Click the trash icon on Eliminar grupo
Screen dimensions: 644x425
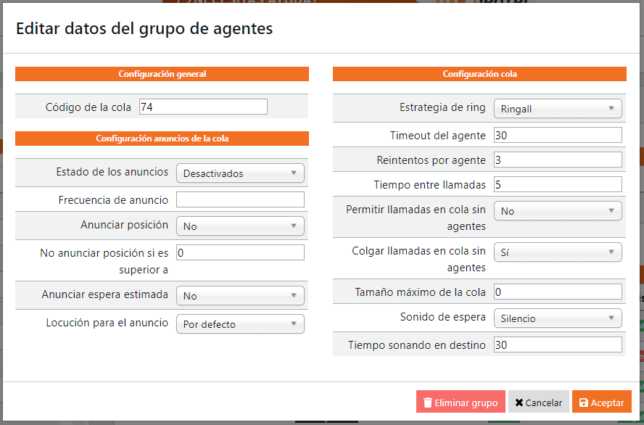point(428,403)
